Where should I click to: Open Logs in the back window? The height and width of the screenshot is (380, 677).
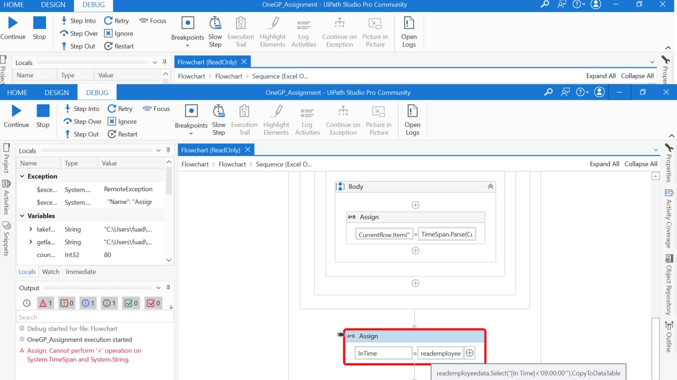coord(409,32)
